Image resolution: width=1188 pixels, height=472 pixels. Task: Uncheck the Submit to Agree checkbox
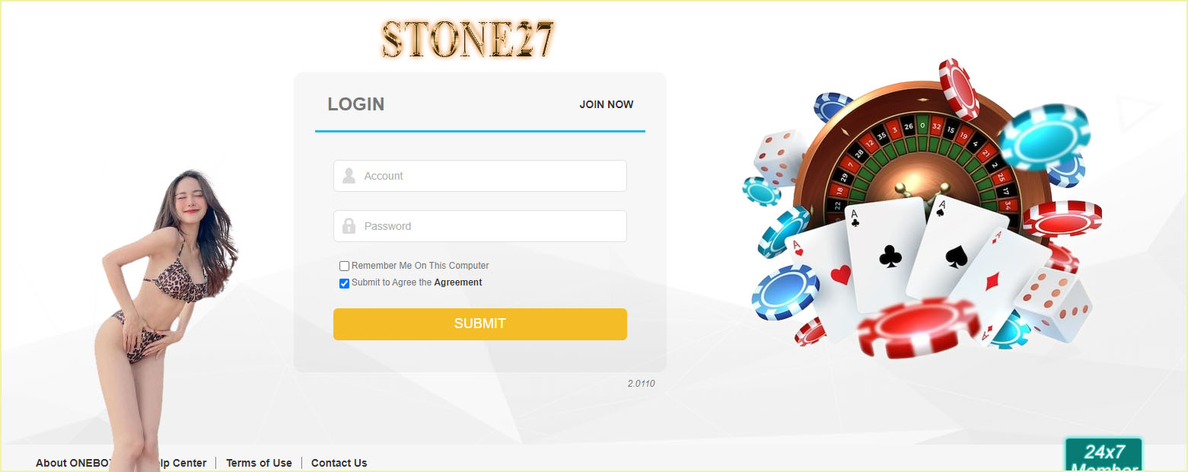(x=344, y=282)
